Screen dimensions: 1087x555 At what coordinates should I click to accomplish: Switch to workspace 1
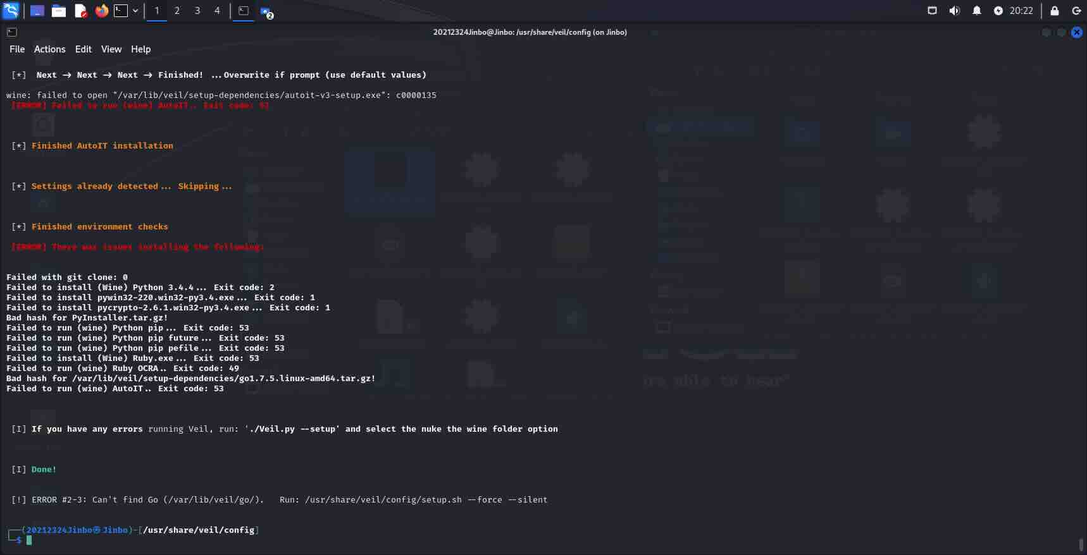pyautogui.click(x=157, y=11)
